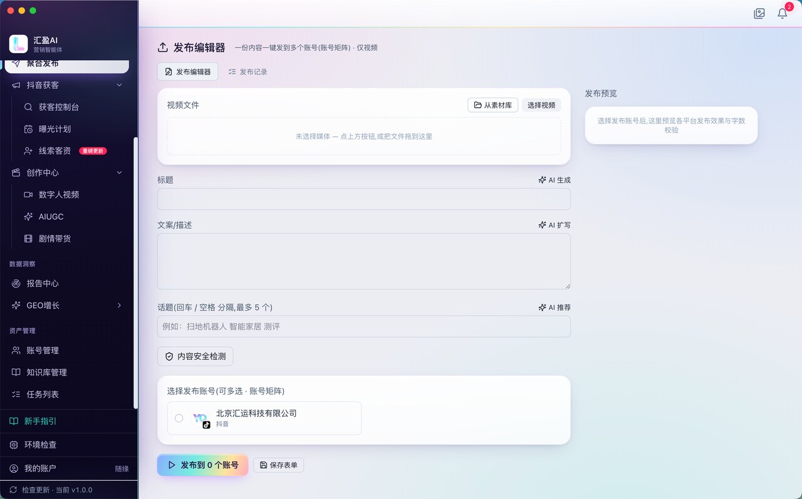This screenshot has height=499, width=802.
Task: Click the 曝光计划 calendar icon
Action: (28, 129)
